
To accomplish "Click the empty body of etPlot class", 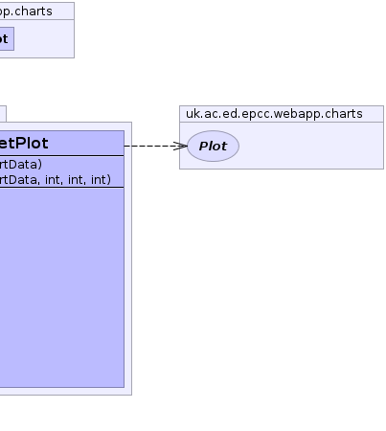I will tap(62, 287).
